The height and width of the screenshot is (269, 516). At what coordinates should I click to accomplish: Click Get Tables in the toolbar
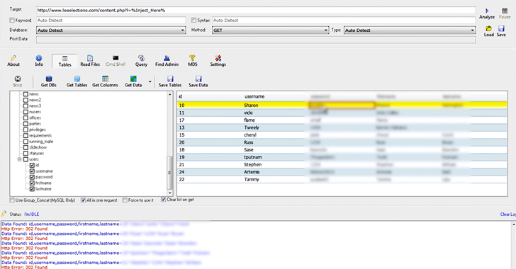click(77, 81)
